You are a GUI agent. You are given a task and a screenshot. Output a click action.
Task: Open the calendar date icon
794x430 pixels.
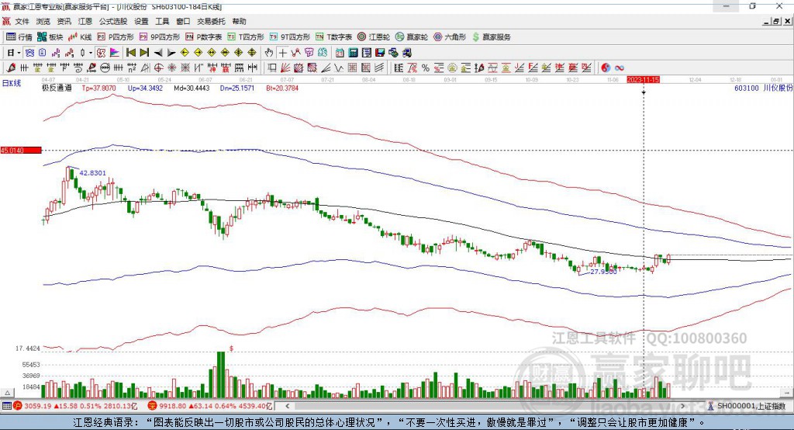[x=340, y=53]
